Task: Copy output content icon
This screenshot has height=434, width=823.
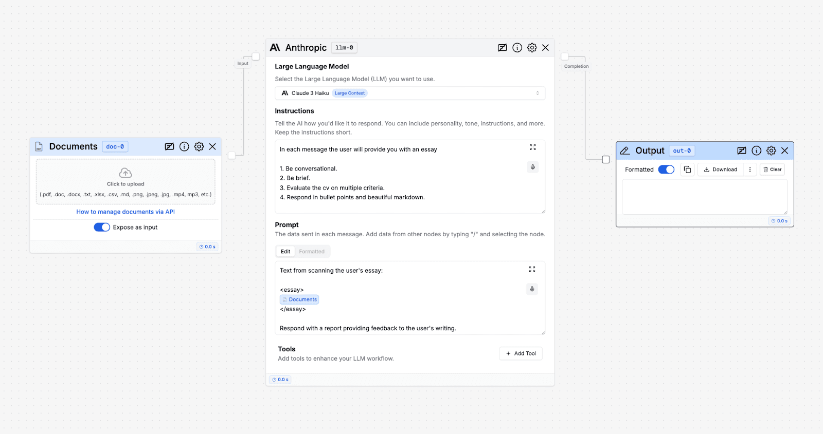Action: point(688,169)
